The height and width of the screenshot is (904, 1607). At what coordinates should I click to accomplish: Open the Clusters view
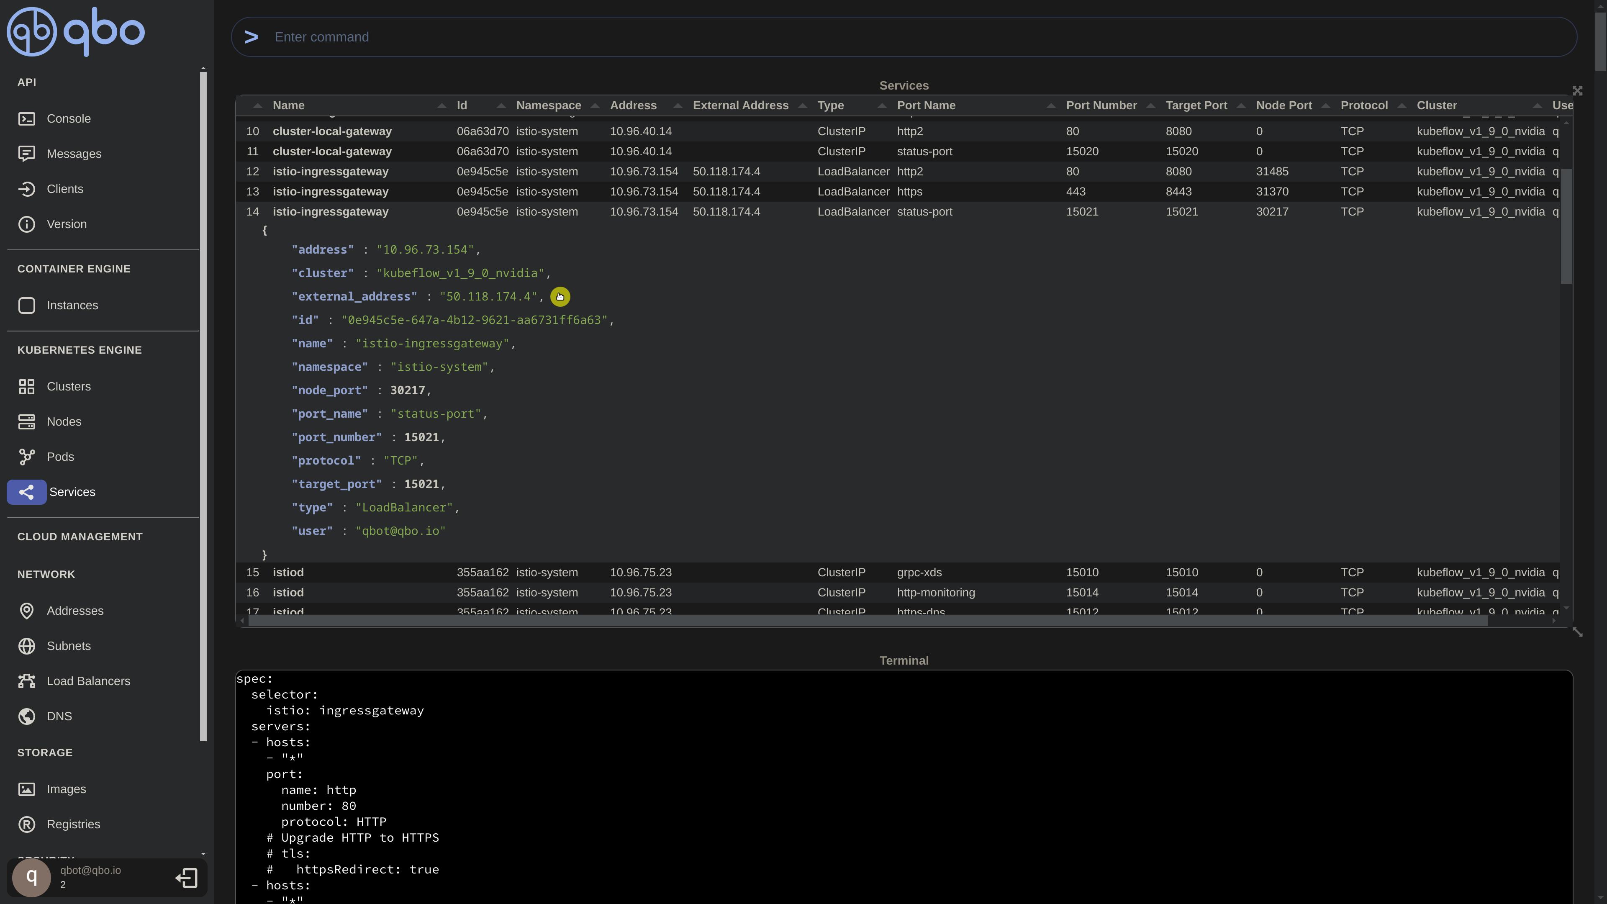[68, 386]
